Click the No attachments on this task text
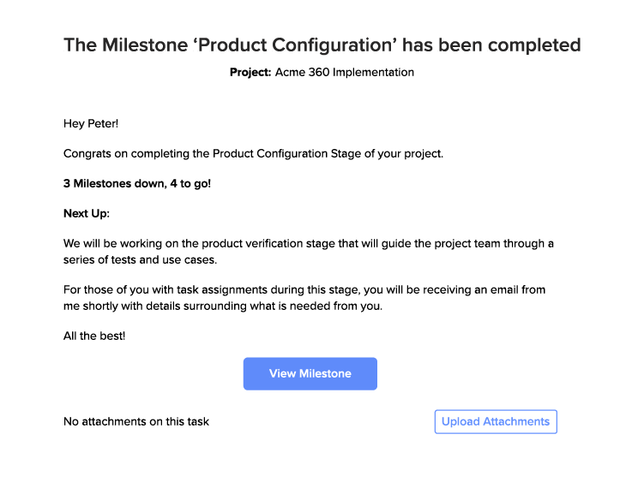644x488 pixels. (136, 421)
